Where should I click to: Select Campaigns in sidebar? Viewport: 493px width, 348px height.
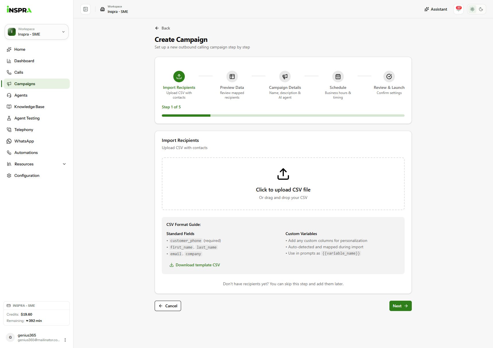click(x=36, y=84)
